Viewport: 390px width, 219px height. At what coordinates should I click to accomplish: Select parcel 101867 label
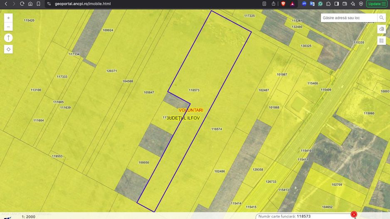[282, 74]
